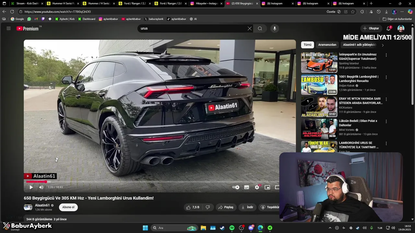
Task: Open baburayberk X bookmark
Action: pos(153,19)
